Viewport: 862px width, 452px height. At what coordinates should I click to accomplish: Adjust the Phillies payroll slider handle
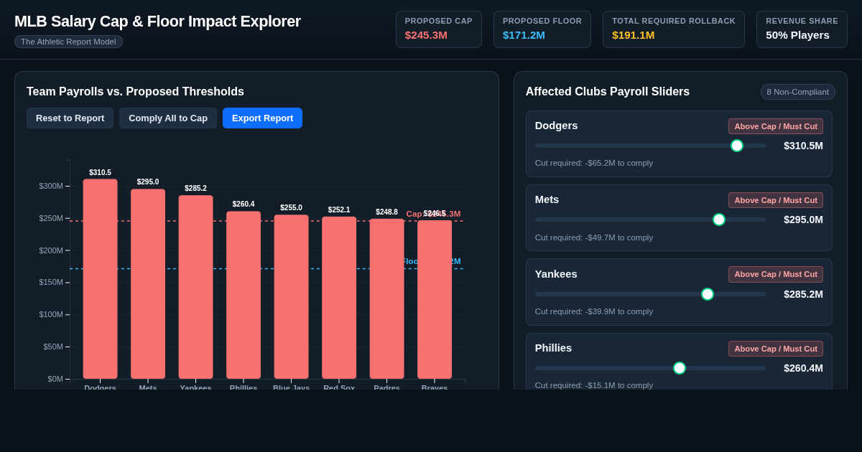point(680,368)
